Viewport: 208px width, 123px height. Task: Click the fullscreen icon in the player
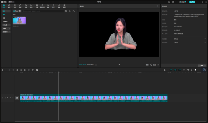pyautogui.click(x=158, y=64)
